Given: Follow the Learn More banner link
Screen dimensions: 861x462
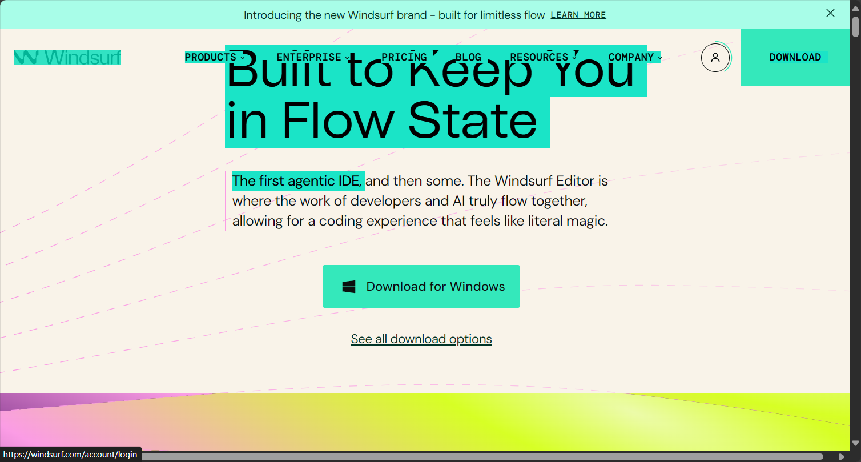Looking at the screenshot, I should click(578, 15).
